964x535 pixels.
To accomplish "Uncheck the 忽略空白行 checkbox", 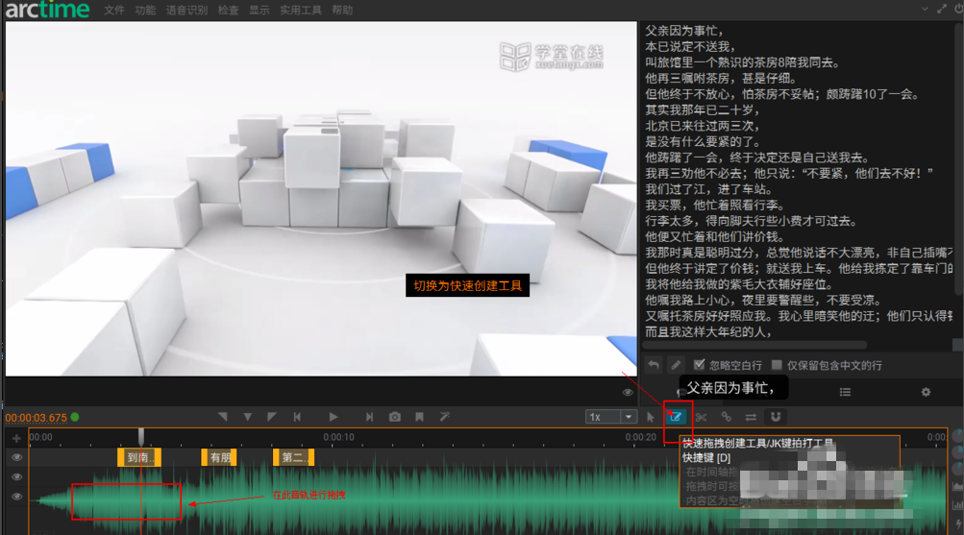I will tap(699, 365).
